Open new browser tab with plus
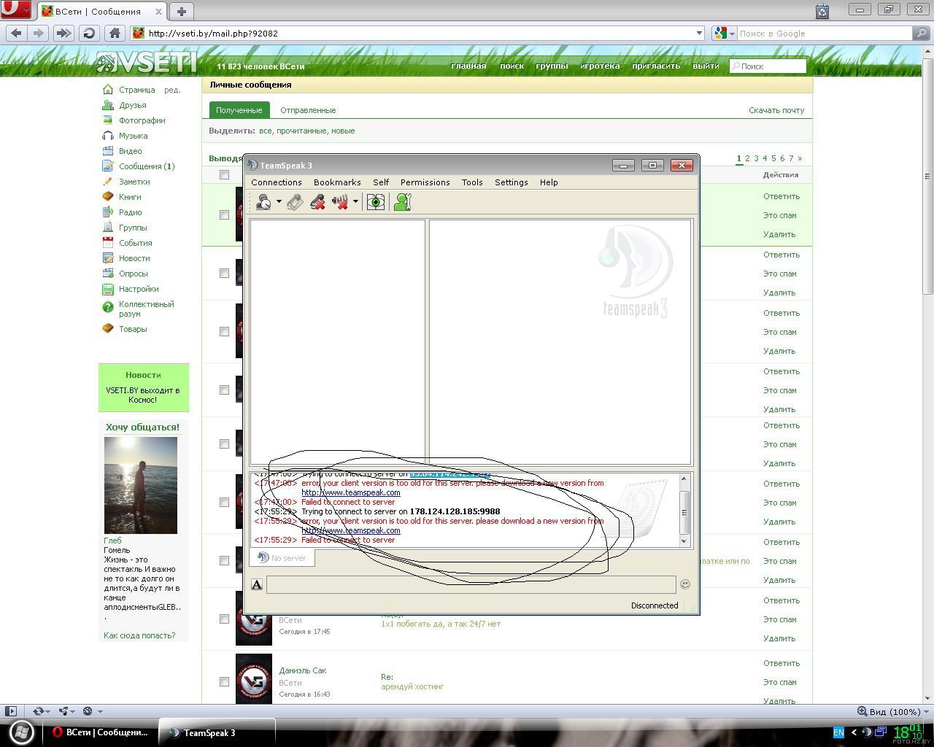 pos(182,11)
